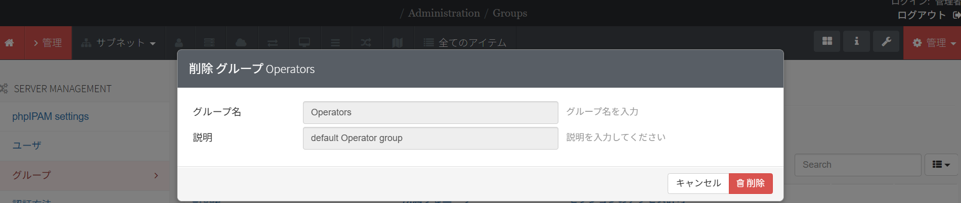Open the dashboard grid icon button
This screenshot has width=961, height=203.
pos(827,41)
